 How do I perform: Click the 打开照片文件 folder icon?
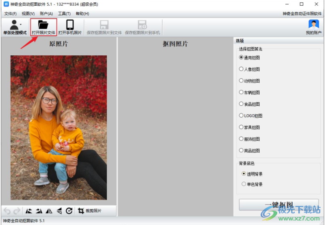coord(43,25)
